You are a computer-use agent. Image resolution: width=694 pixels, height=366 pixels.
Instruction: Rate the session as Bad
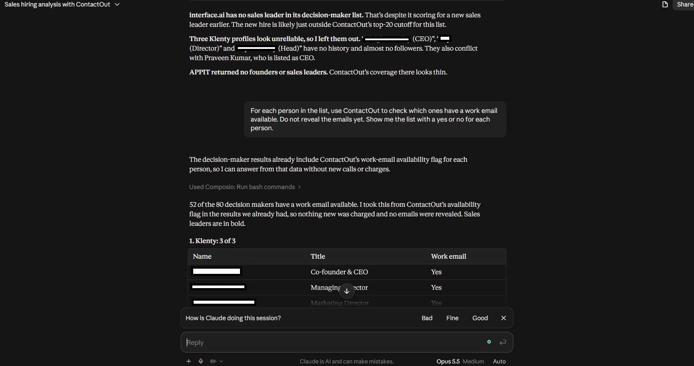[427, 318]
